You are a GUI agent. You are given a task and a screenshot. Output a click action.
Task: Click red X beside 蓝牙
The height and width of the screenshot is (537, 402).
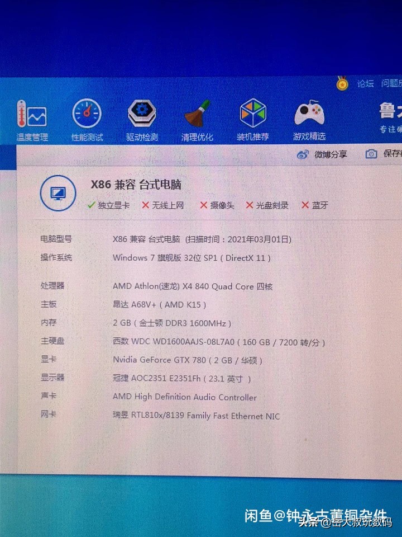coord(305,205)
